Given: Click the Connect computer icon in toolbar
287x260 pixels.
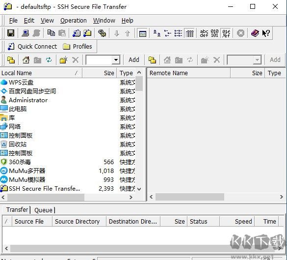Looking at the screenshot, I should click(x=25, y=33).
